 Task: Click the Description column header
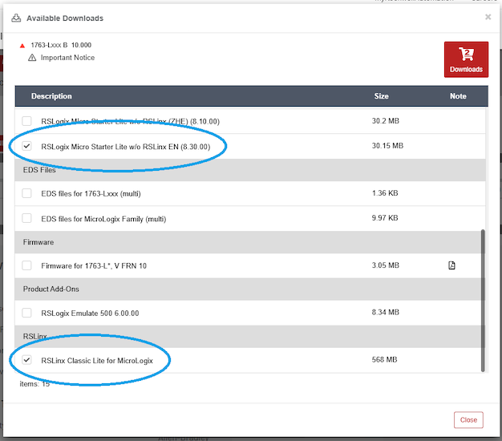click(x=51, y=96)
